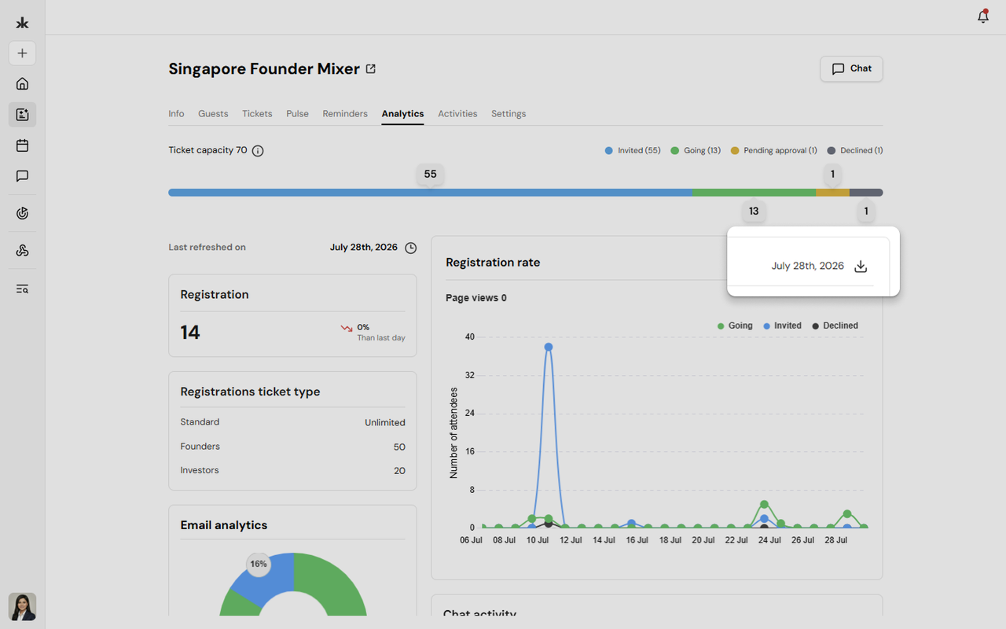Viewport: 1006px width, 629px height.
Task: Click the Going data point near 24 Jul
Action: coord(764,505)
